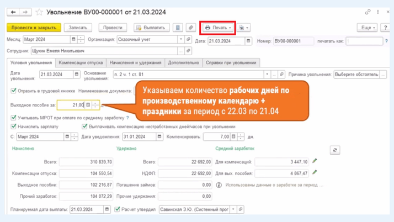Open calendar picker for С: Март 2024
Screen dimensions: 394x222
[x=67, y=136]
